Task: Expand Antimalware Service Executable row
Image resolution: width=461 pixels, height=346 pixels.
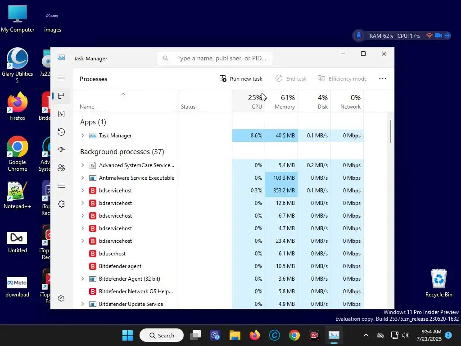Action: click(x=83, y=178)
